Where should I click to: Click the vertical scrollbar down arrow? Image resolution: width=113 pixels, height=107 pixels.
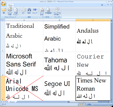(111, 100)
